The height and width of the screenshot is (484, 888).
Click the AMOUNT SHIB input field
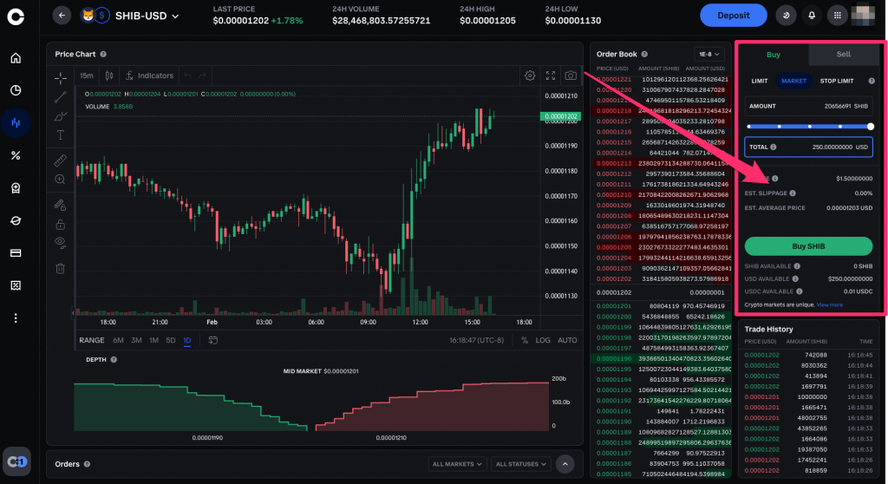(x=808, y=106)
